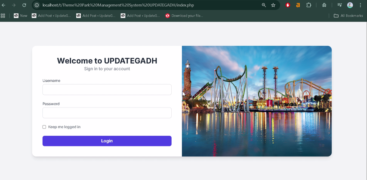Click the incognito-style hat and glasses icon
Screen dimensions: 367x180
(x=324, y=5)
